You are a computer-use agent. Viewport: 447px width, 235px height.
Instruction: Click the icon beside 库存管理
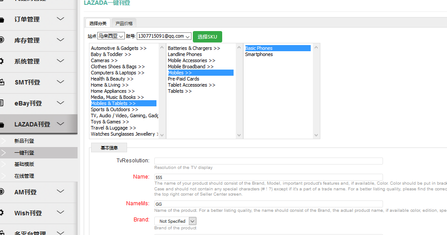coord(1,40)
